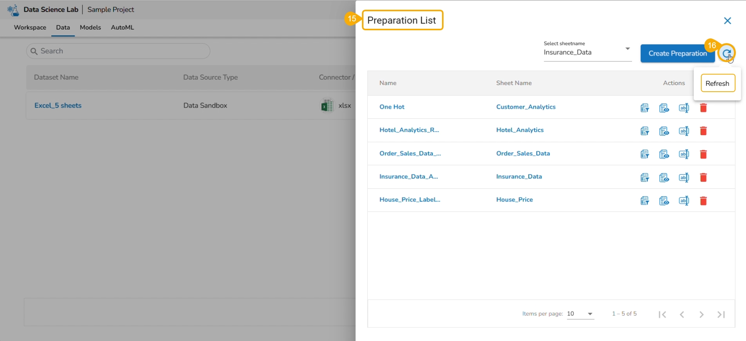
Task: Open the One Hot preparation link
Action: pos(392,107)
